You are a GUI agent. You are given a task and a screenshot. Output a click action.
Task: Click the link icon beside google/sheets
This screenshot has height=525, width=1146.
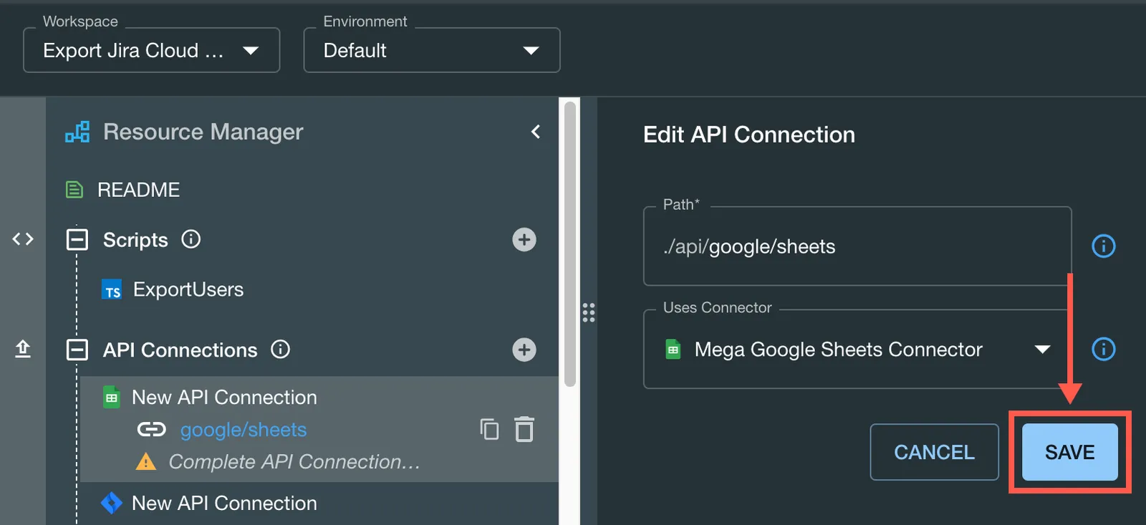(151, 429)
